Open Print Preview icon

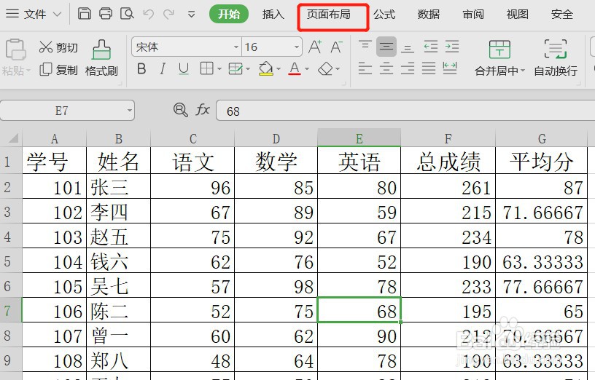127,14
